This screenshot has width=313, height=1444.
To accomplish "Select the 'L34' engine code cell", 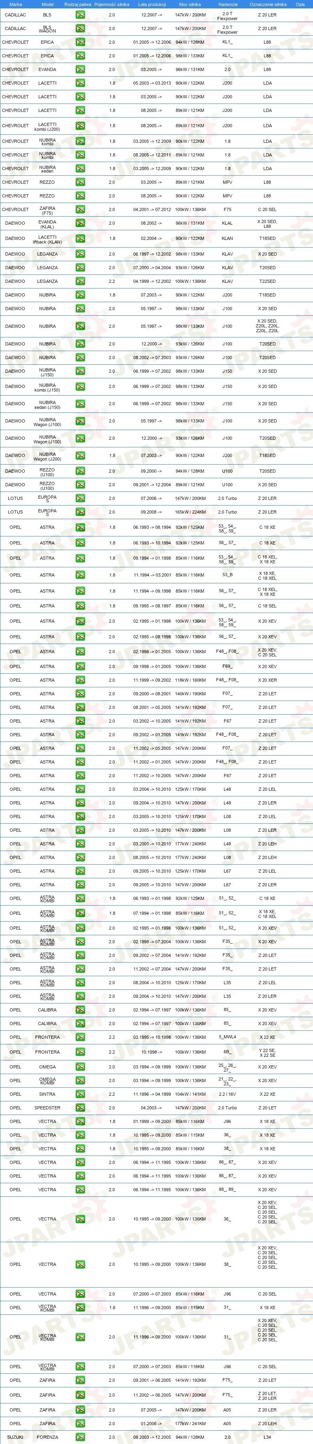I will tap(267, 1438).
